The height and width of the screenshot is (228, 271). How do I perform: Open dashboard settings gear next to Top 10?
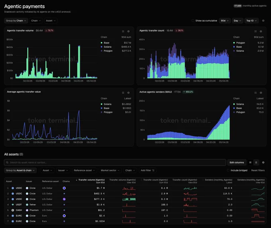(x=263, y=21)
